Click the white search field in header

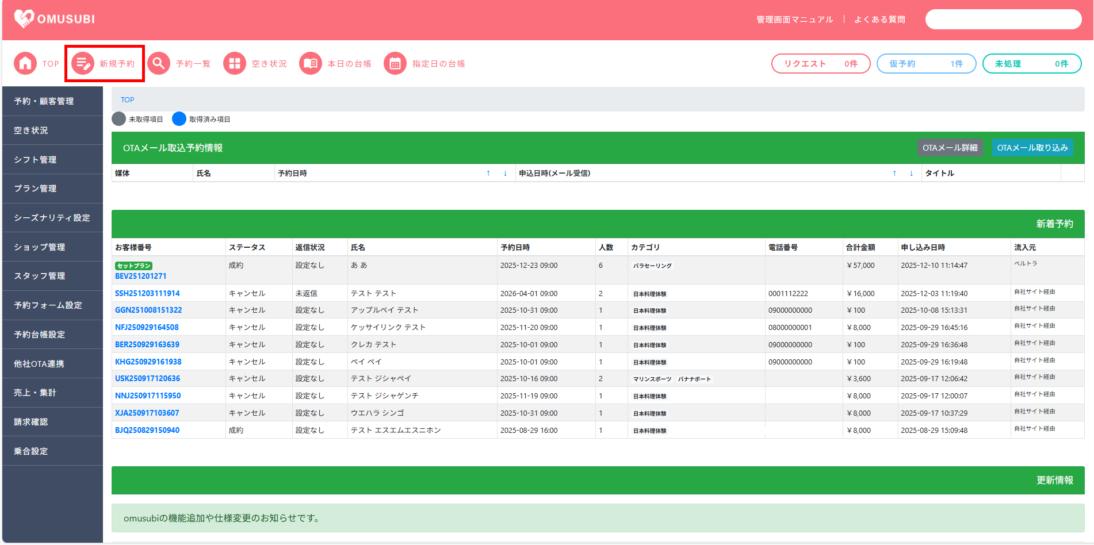(1003, 20)
